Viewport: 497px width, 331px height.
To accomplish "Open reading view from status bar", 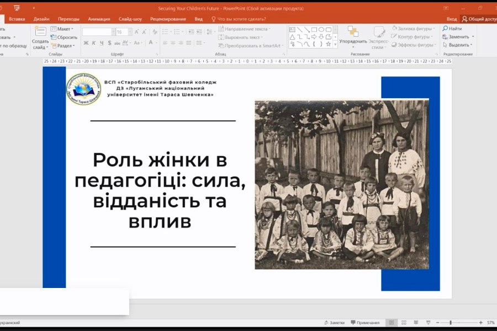I will pos(415,323).
